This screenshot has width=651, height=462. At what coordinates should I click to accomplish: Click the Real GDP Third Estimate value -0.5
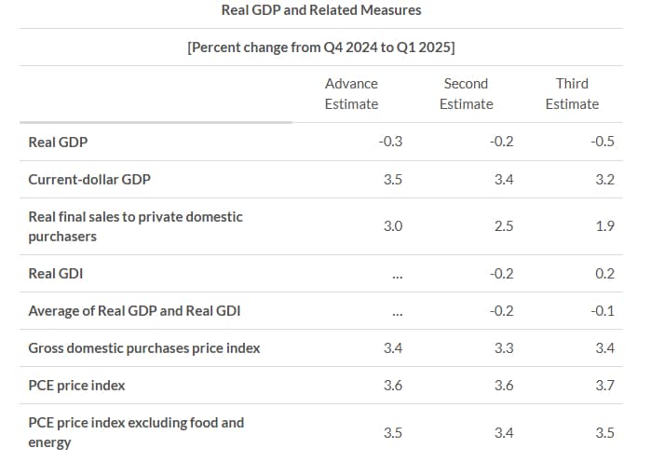(x=603, y=143)
